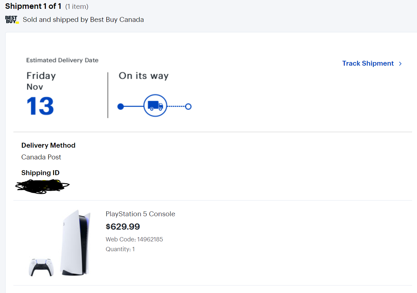The height and width of the screenshot is (293, 417).
Task: Click the hollow end circle of progress tracker
Action: point(188,106)
